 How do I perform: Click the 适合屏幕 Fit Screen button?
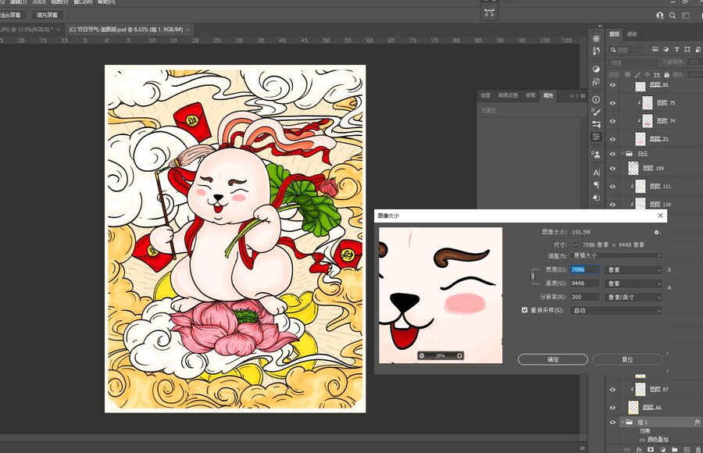[12, 16]
